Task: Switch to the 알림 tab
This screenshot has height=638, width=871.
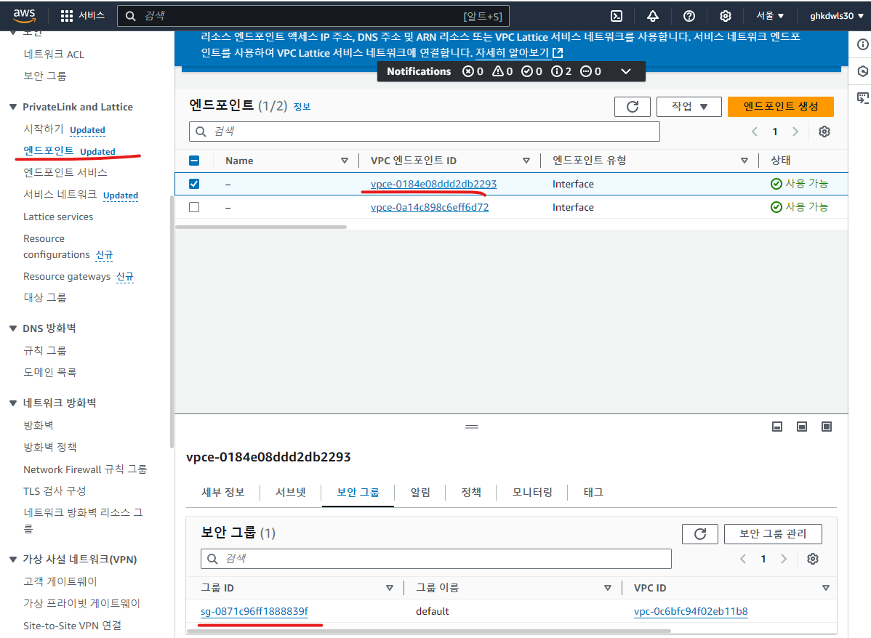Action: click(420, 492)
